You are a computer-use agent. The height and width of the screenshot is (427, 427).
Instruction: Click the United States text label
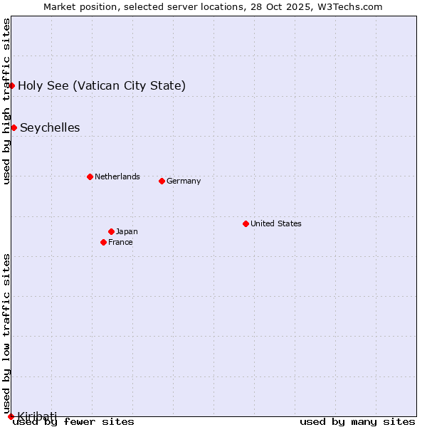pyautogui.click(x=275, y=223)
